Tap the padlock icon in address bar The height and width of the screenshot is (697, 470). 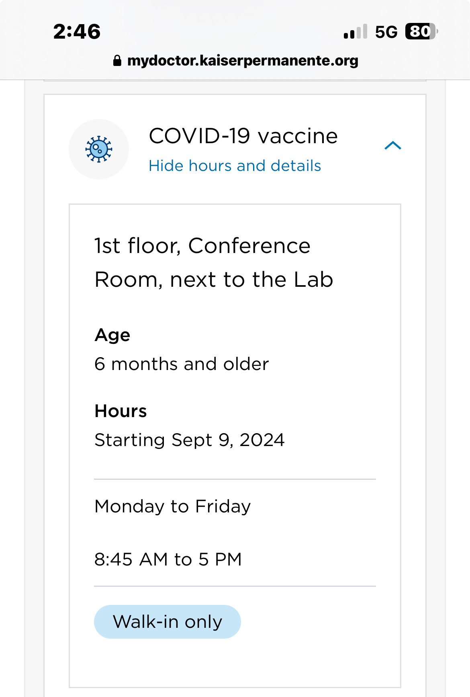click(117, 61)
